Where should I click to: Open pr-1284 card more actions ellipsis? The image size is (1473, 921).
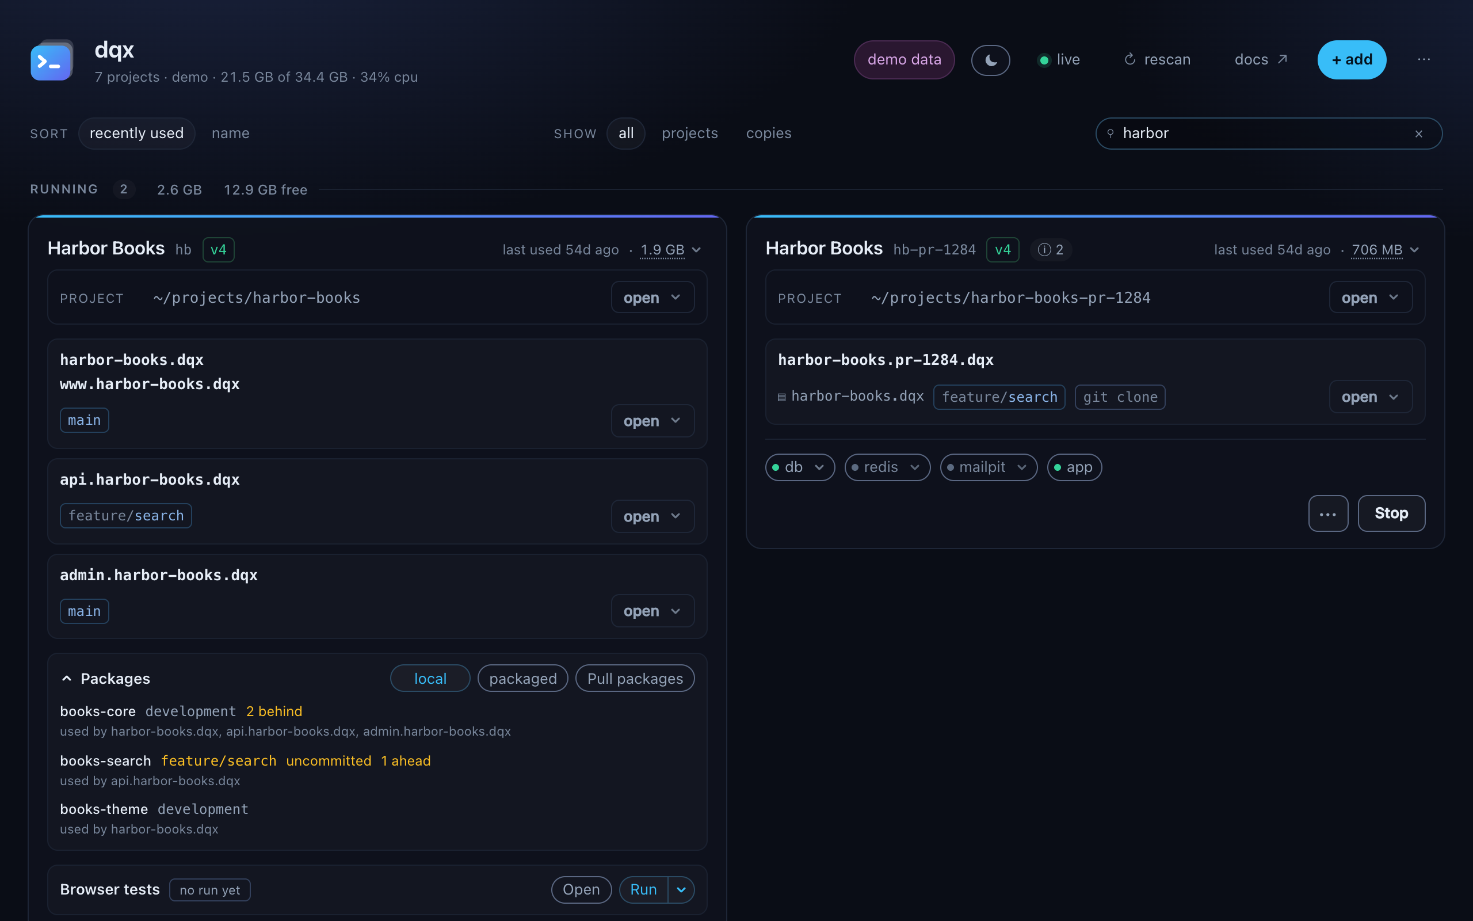click(1328, 513)
